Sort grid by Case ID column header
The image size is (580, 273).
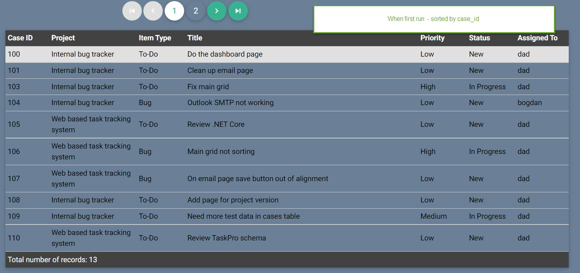20,38
